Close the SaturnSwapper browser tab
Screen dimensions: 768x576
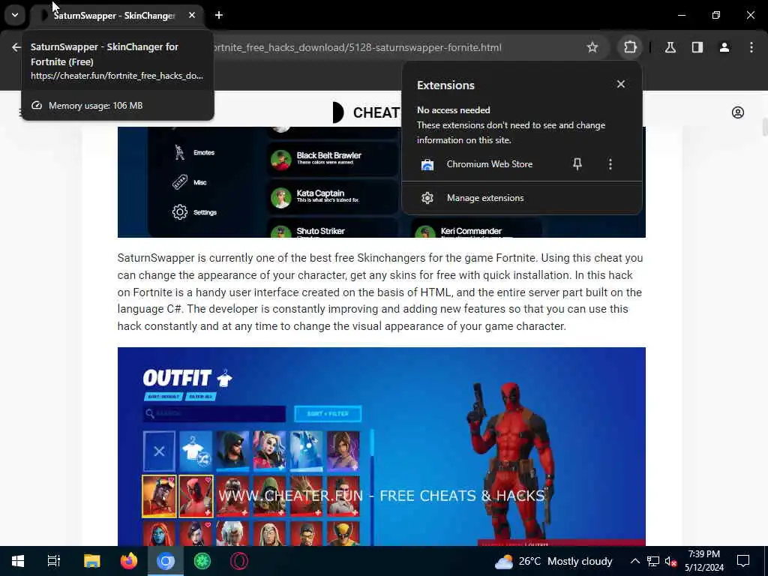(192, 15)
